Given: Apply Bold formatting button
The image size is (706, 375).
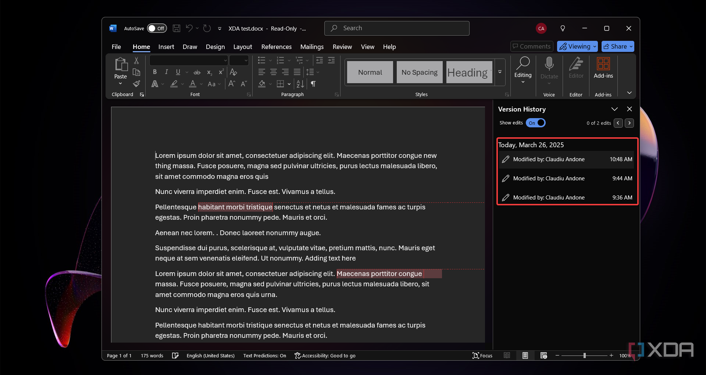Looking at the screenshot, I should 155,72.
